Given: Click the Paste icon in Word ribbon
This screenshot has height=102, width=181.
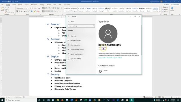Looking at the screenshot, I should coord(3,9).
